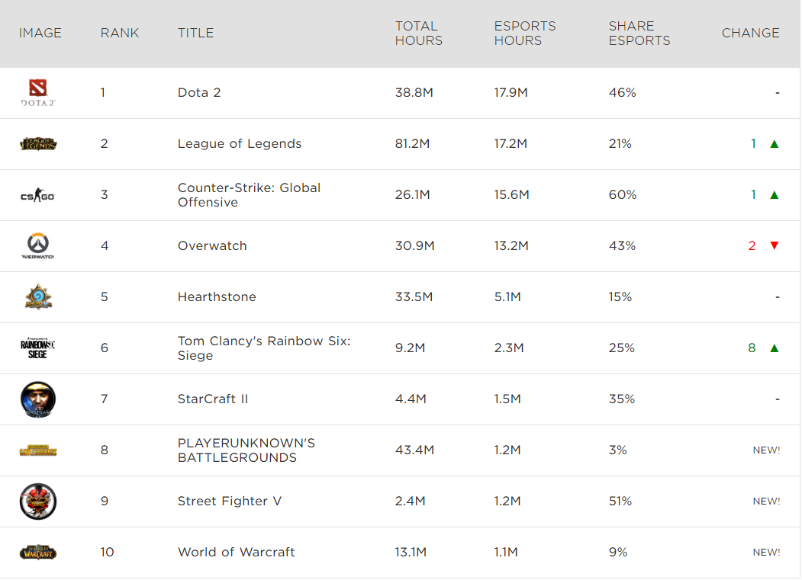Sort by Esports Hours column header
Viewport: 802px width, 580px height.
click(524, 33)
